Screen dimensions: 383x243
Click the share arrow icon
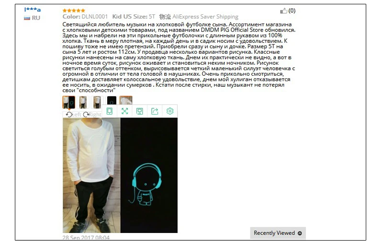coord(155,111)
